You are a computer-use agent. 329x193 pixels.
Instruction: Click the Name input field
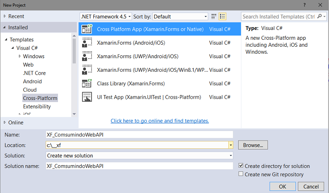coord(139,134)
